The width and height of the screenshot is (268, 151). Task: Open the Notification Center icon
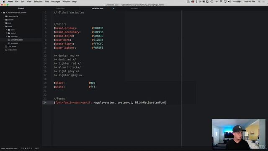coord(264,2)
